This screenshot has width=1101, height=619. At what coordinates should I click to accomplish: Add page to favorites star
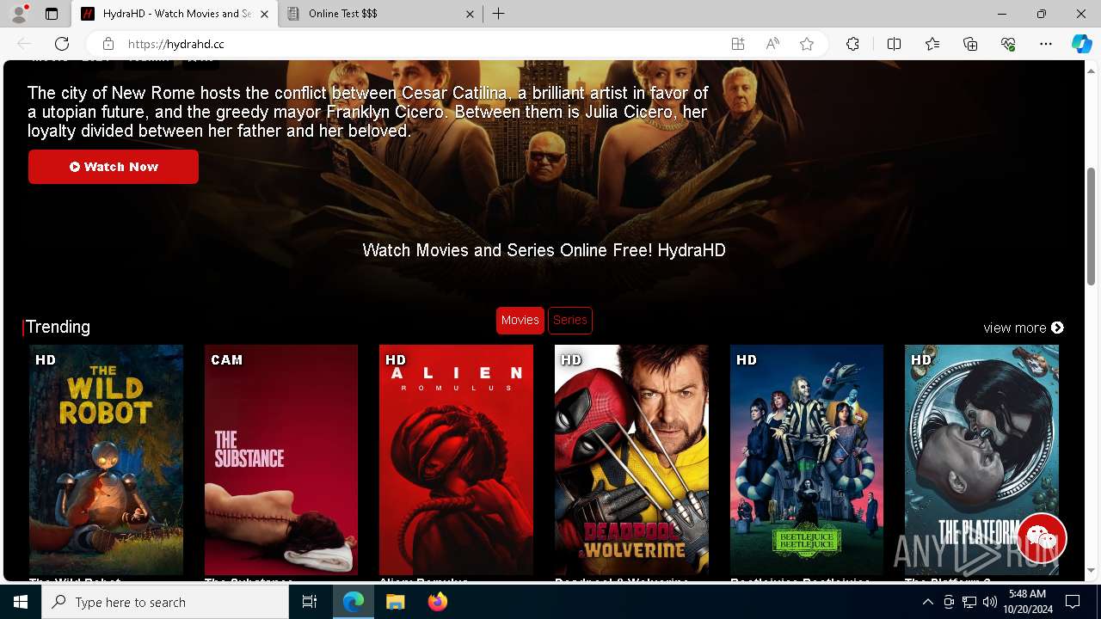click(x=807, y=44)
